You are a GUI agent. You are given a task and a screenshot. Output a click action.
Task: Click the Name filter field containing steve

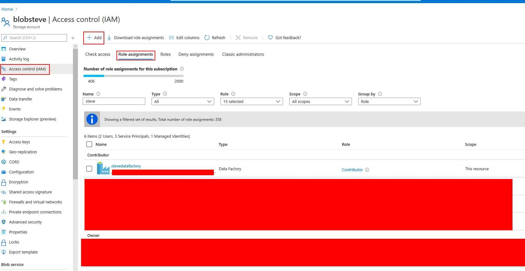coord(114,101)
